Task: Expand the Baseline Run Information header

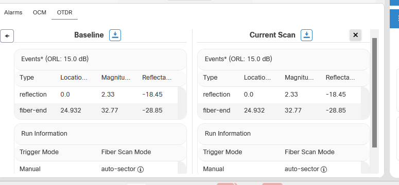Action: coord(100,134)
